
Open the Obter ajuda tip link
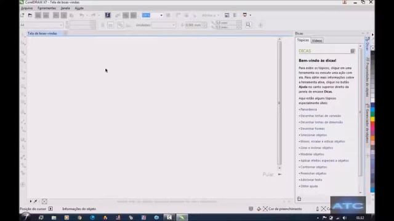(x=309, y=186)
